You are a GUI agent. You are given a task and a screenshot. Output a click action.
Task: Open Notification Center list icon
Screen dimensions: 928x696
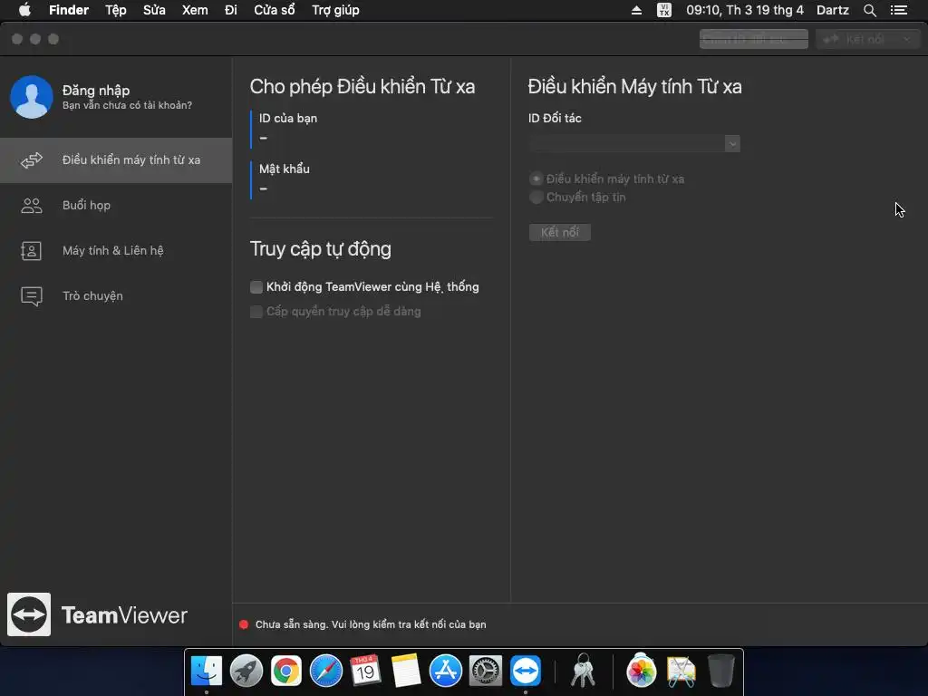899,10
